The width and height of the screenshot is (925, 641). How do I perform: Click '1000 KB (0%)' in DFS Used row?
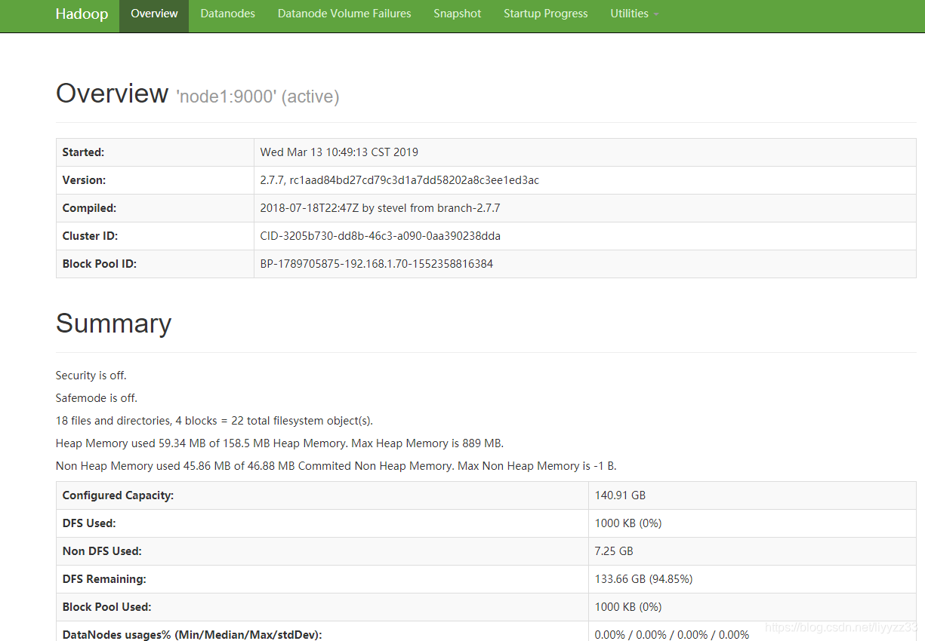(628, 523)
